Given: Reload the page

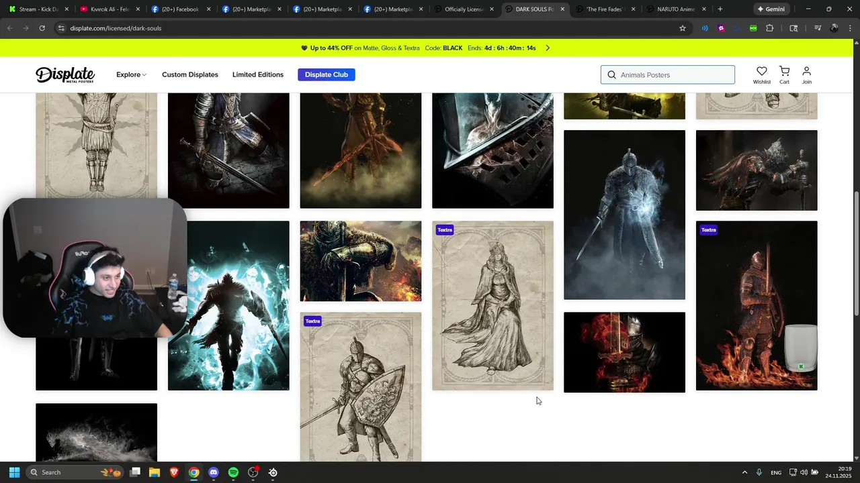Looking at the screenshot, I should click(x=42, y=28).
